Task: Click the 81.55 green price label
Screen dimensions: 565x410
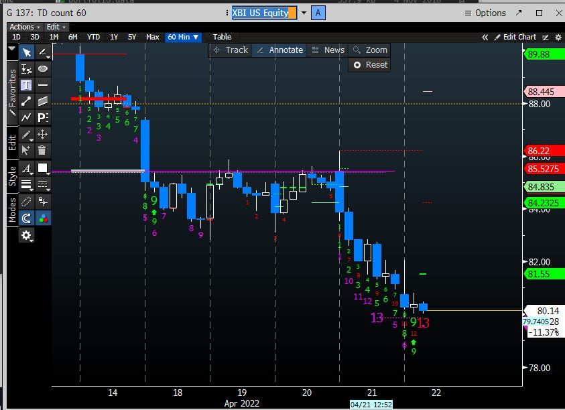Action: tap(544, 274)
